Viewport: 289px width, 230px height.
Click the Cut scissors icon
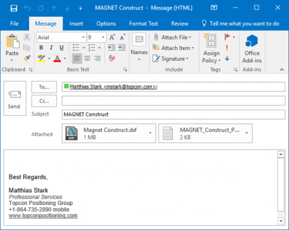click(x=27, y=37)
